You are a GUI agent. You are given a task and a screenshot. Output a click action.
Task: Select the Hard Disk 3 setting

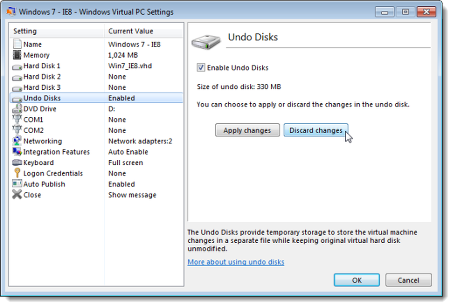tap(96, 87)
